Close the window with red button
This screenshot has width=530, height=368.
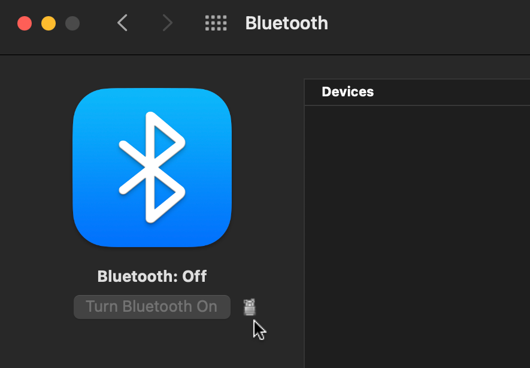tap(25, 23)
